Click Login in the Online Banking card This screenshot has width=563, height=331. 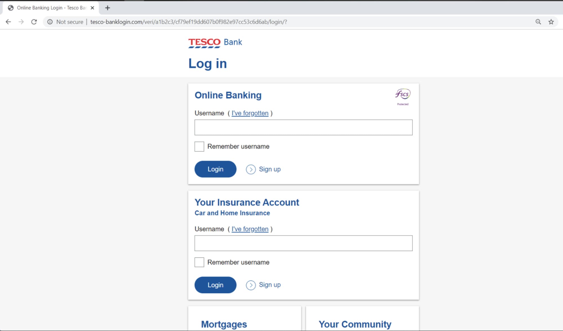215,169
